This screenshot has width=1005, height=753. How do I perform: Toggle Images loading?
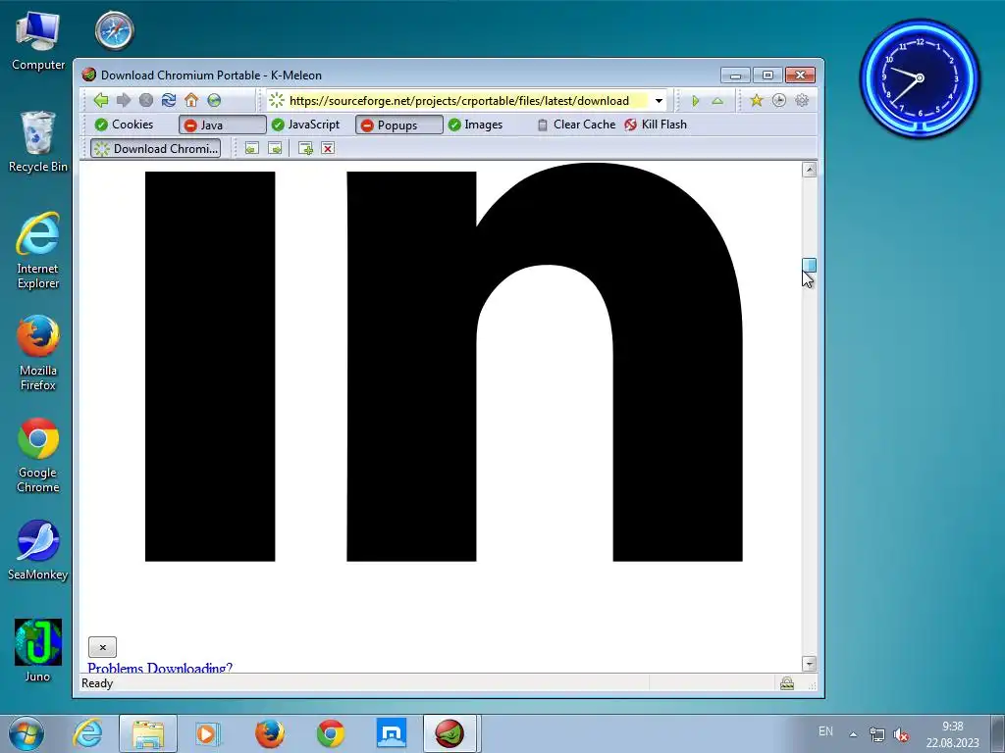click(x=476, y=125)
